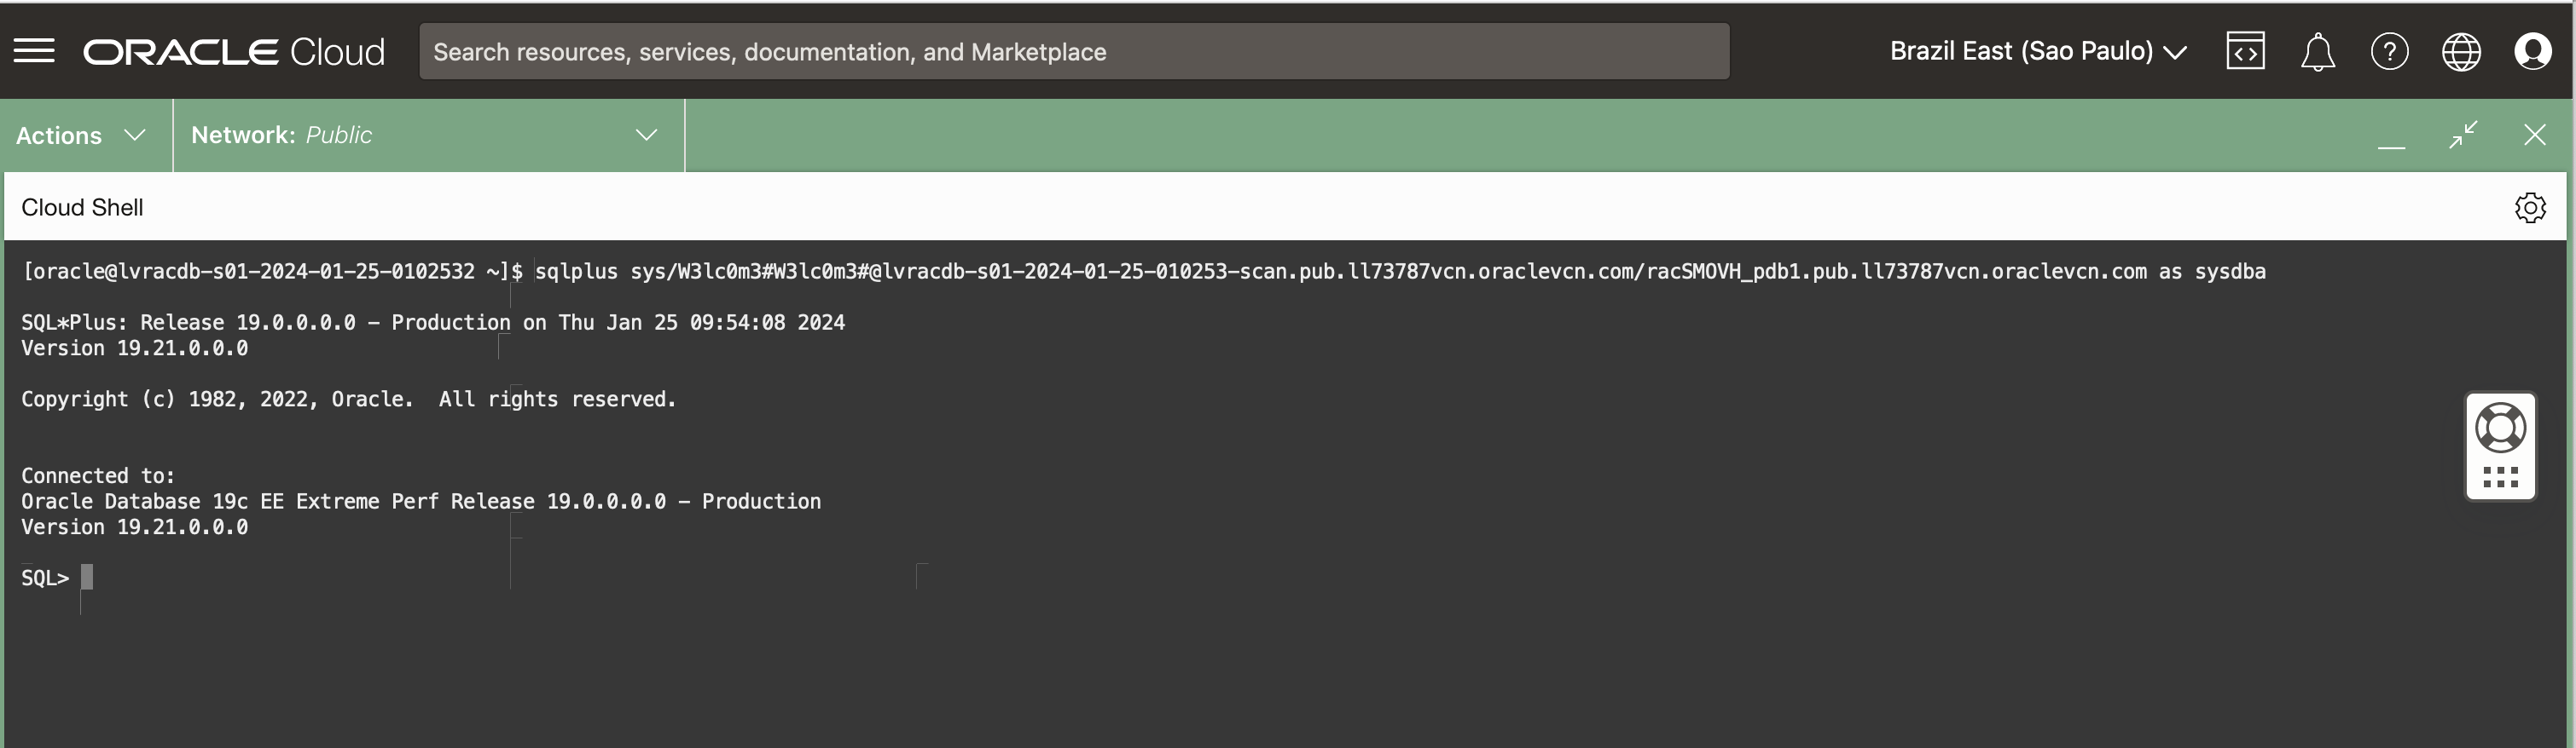Open the user profile avatar menu
Image resolution: width=2576 pixels, height=748 pixels.
coord(2532,51)
